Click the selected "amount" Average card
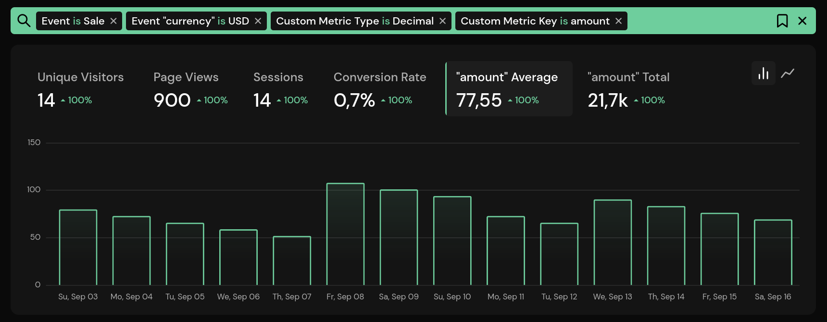Image resolution: width=827 pixels, height=322 pixels. (508, 89)
